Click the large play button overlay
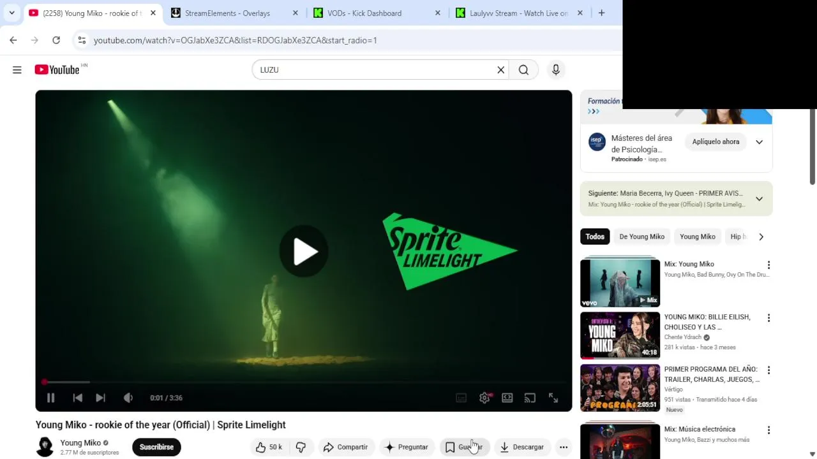This screenshot has height=459, width=817. [304, 251]
